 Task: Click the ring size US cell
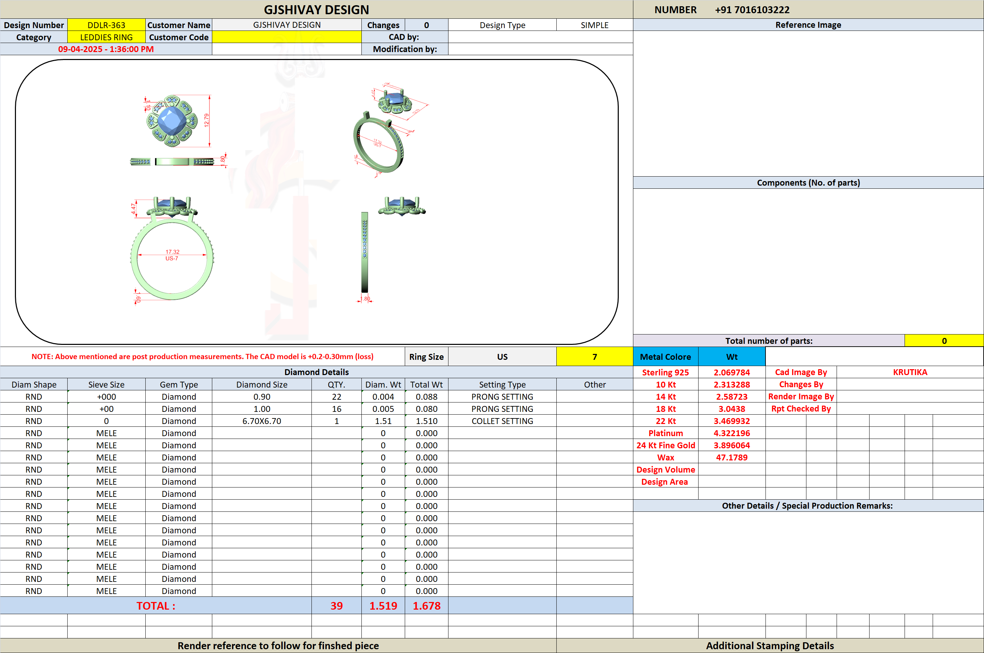[503, 357]
